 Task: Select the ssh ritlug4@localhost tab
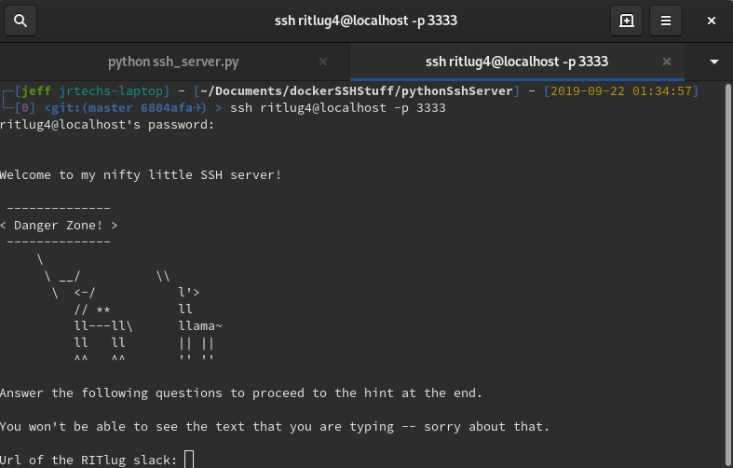pyautogui.click(x=516, y=62)
